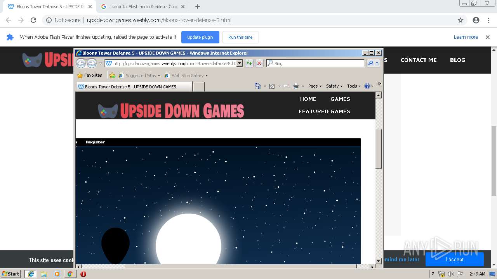Image resolution: width=497 pixels, height=279 pixels.
Task: Open a new Chrome tab
Action: click(198, 7)
